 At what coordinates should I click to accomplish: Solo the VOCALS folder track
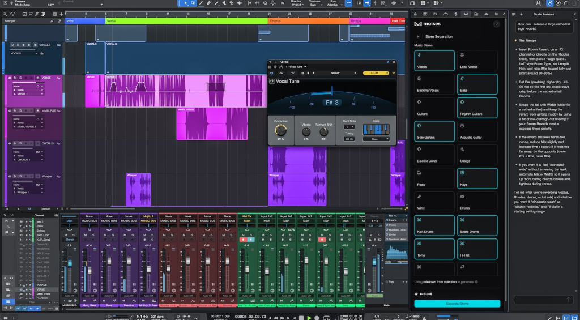pyautogui.click(x=18, y=45)
